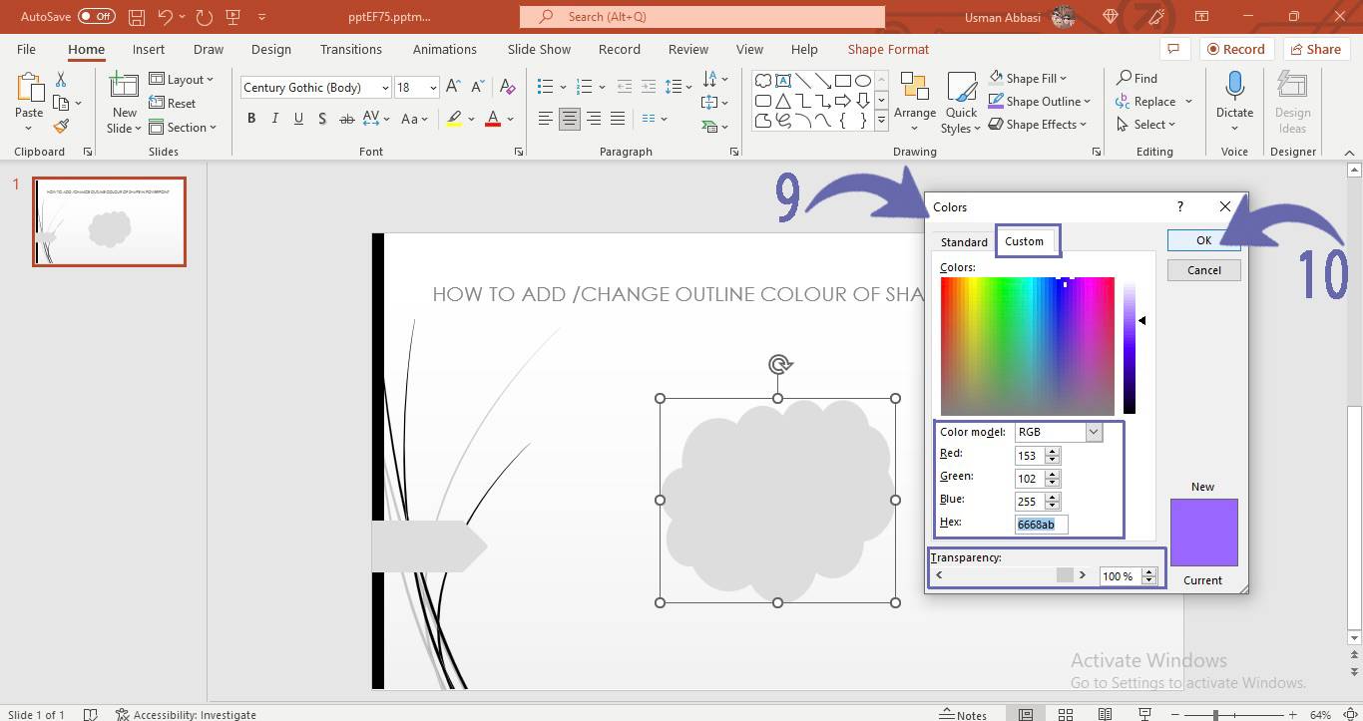The height and width of the screenshot is (721, 1363).
Task: Click OK in Colors dialog
Action: click(1203, 240)
